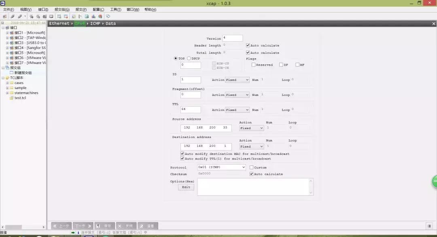Click the 关闭 close button
The width and height of the screenshot is (437, 237).
click(x=126, y=226)
